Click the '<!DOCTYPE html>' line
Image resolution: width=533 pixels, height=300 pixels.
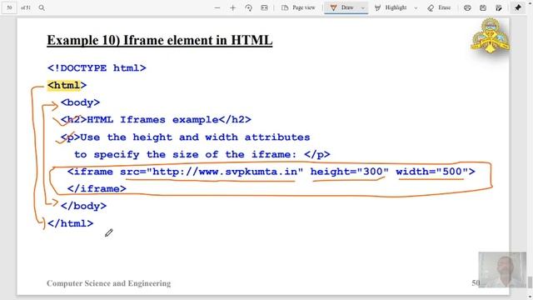(97, 68)
